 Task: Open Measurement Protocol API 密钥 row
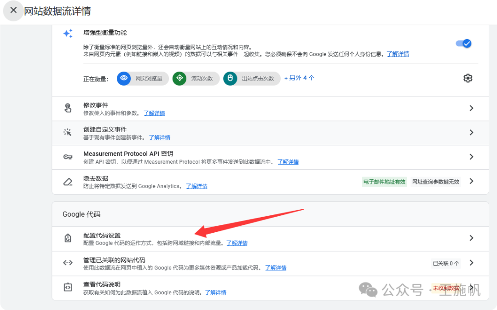click(271, 157)
